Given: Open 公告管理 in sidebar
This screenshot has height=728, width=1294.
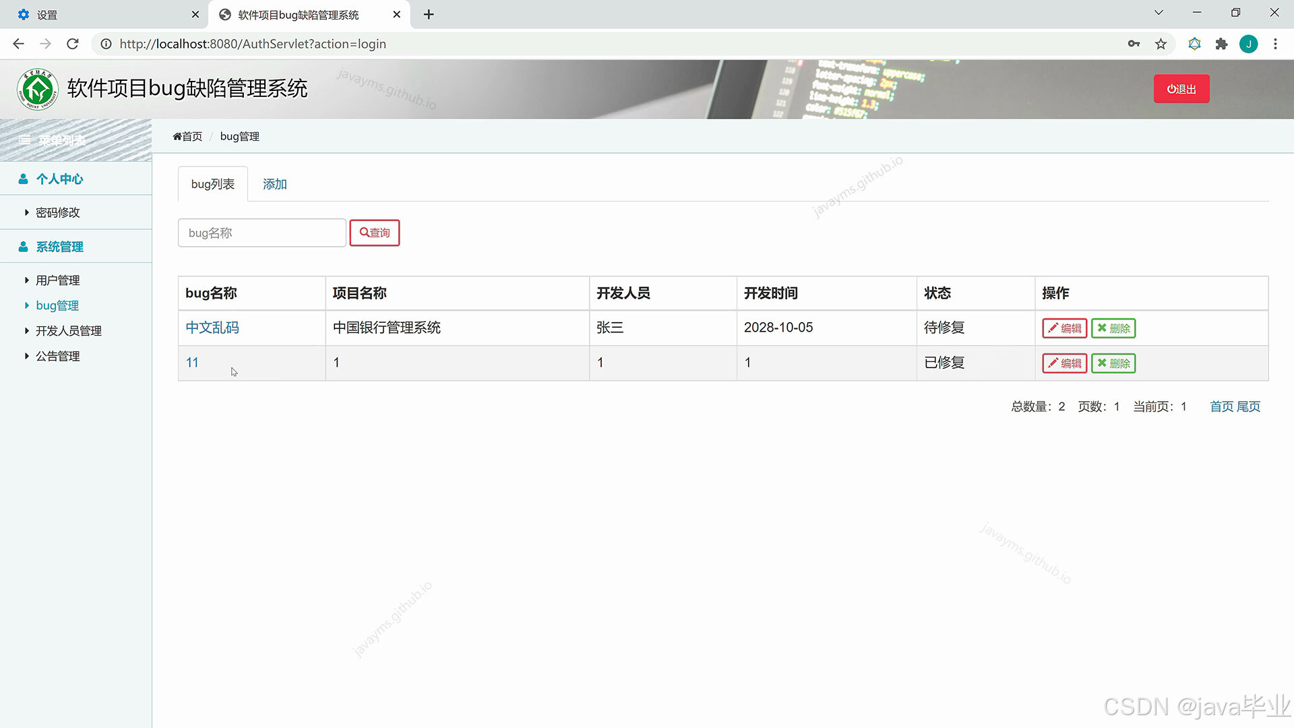Looking at the screenshot, I should pyautogui.click(x=58, y=356).
